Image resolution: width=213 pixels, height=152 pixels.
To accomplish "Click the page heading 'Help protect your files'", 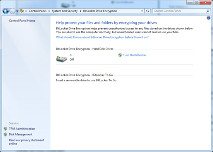I will [106, 23].
